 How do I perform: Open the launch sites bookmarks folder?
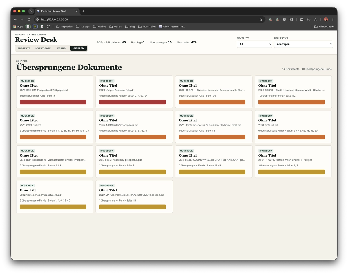click(x=147, y=26)
